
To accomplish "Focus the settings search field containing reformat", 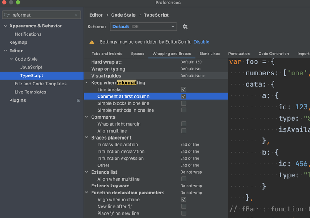I will (41, 15).
